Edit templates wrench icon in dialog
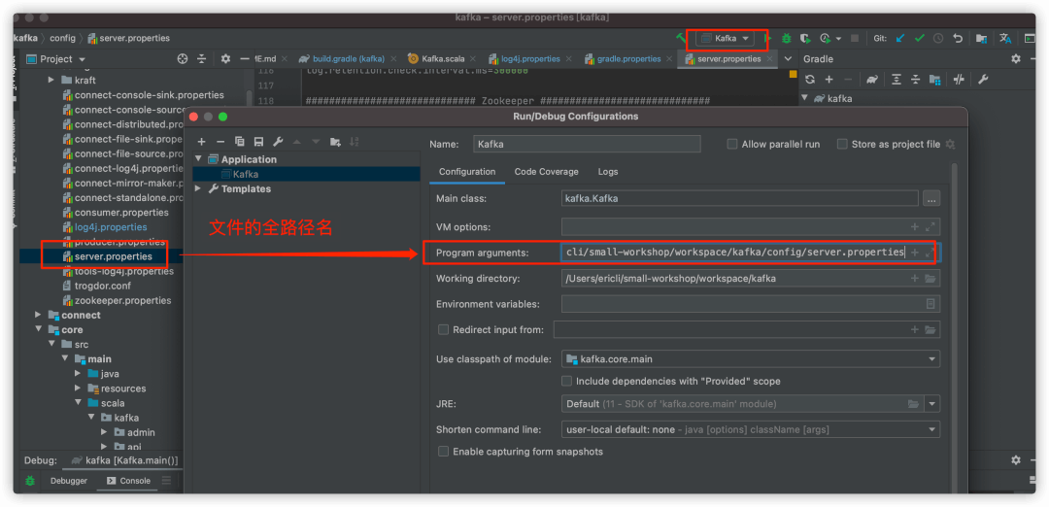Viewport: 1049px width, 507px height. point(278,142)
